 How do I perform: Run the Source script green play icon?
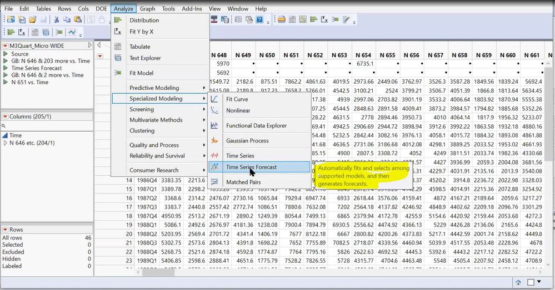click(6, 54)
